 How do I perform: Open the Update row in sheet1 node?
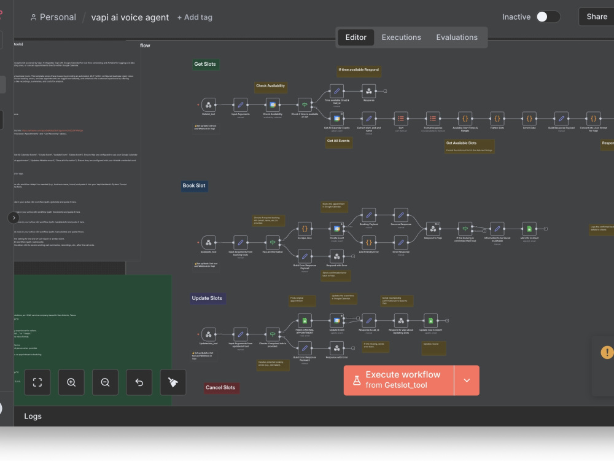[431, 321]
